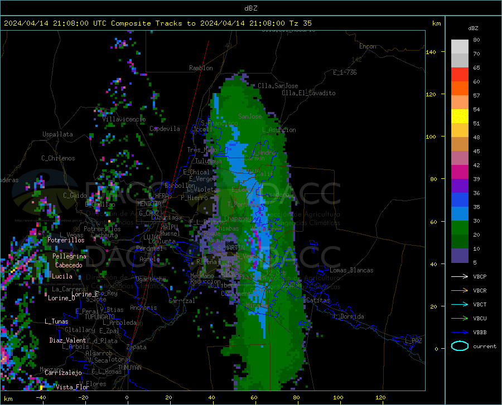Click the 'Zapata' map label
Screen dimensions: 502x405
(x=137, y=347)
